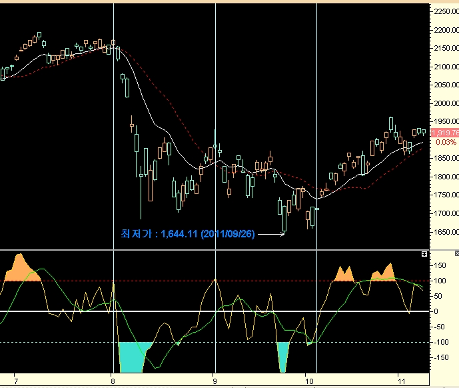Close the indicator pane with X icon
This screenshot has width=459, height=388.
pyautogui.click(x=456, y=254)
